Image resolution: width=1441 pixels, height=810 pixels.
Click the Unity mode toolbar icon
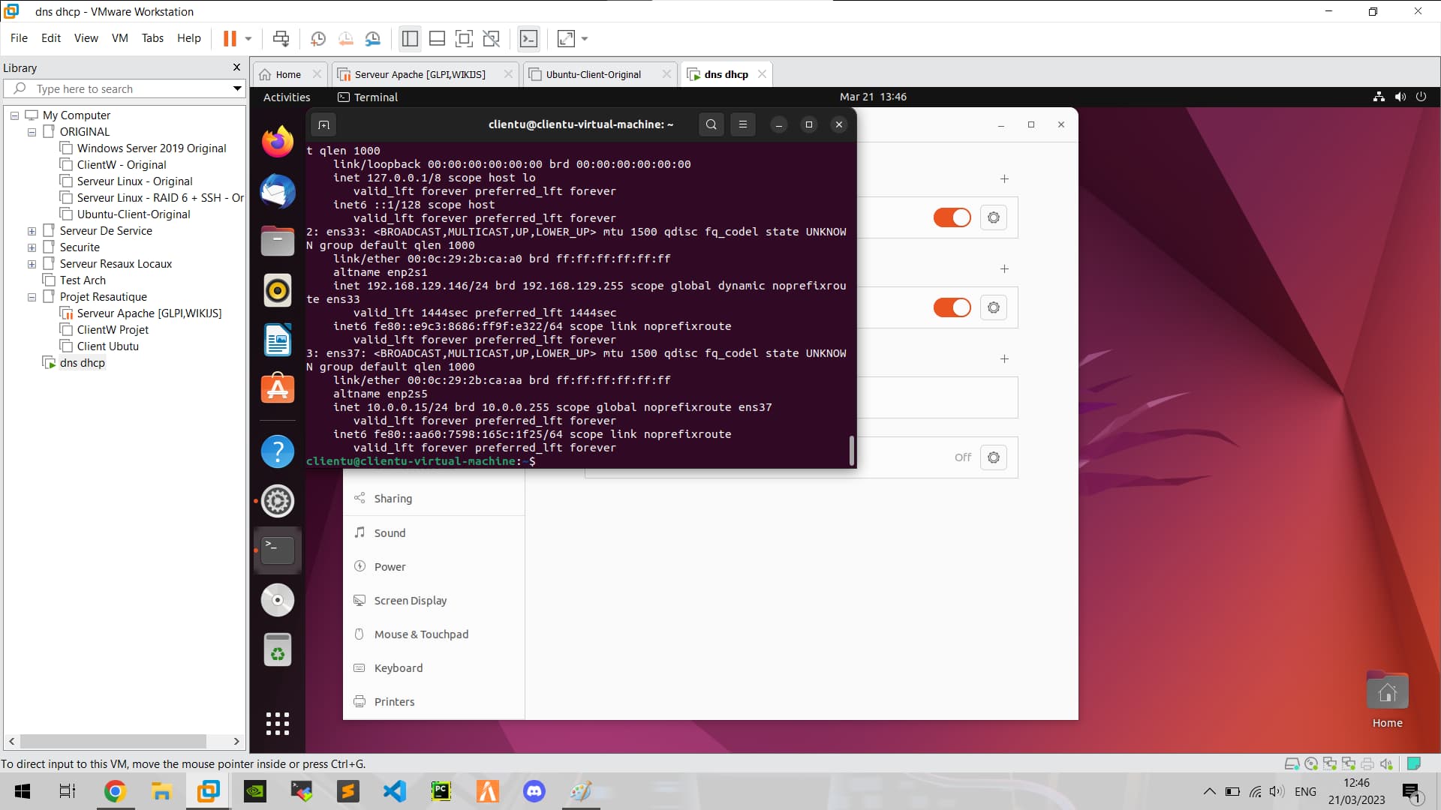(491, 38)
